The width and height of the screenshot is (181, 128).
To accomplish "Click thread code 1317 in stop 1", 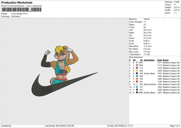I will point(160,62).
